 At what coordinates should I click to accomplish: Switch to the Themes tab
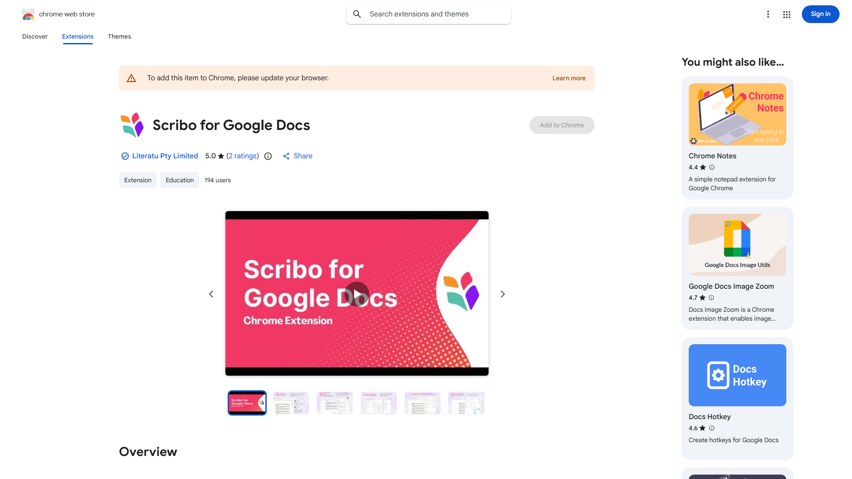119,36
